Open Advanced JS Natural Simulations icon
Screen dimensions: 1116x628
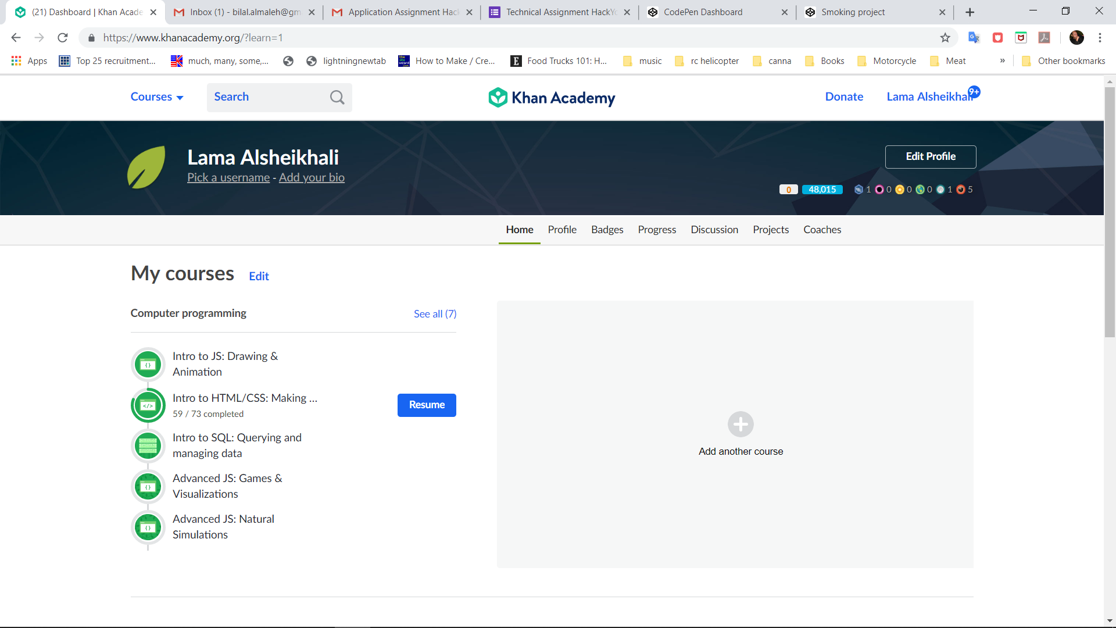click(148, 527)
